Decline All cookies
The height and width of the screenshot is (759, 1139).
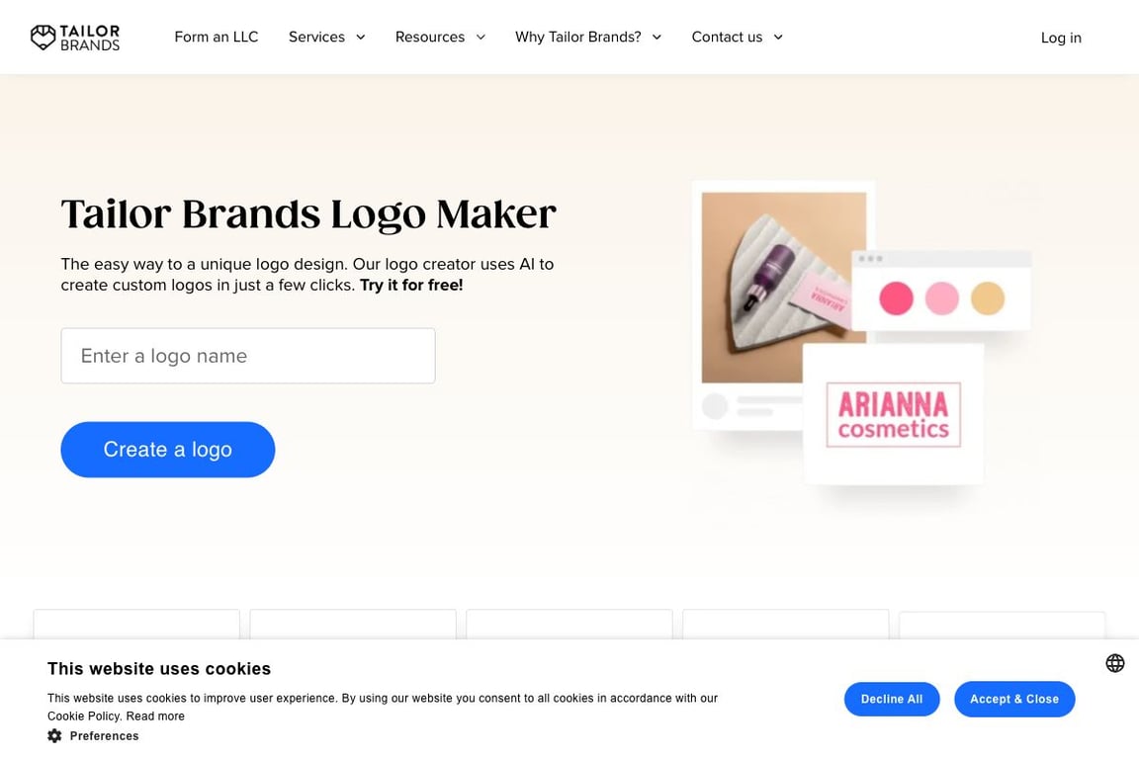pyautogui.click(x=892, y=699)
